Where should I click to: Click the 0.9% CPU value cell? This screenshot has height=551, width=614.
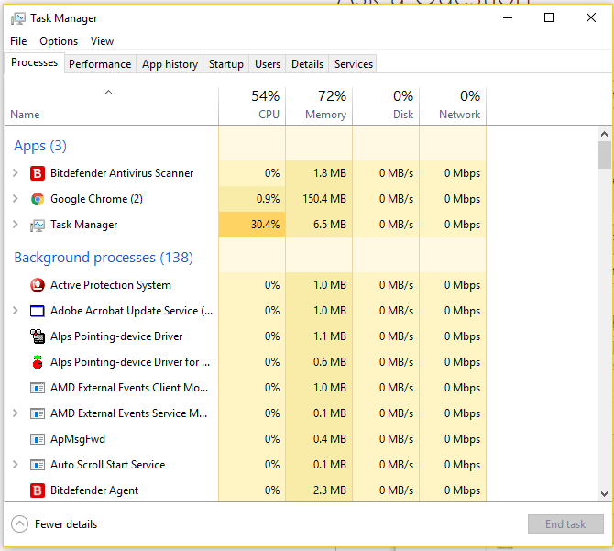click(x=252, y=199)
